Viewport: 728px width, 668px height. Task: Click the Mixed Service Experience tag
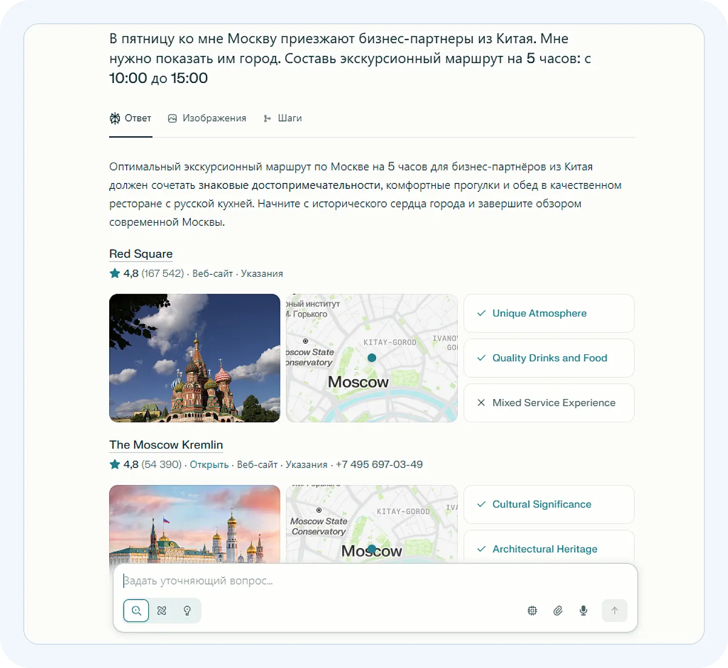pyautogui.click(x=548, y=403)
